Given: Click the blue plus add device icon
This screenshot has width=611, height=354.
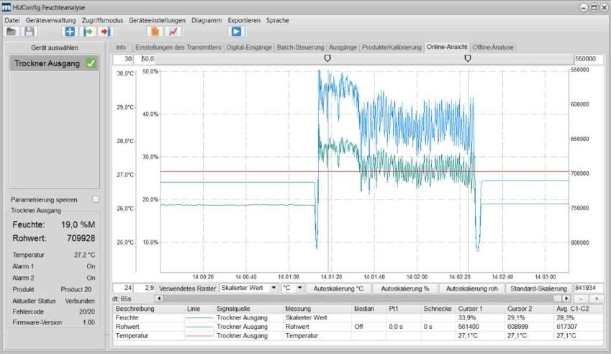Looking at the screenshot, I should point(69,32).
